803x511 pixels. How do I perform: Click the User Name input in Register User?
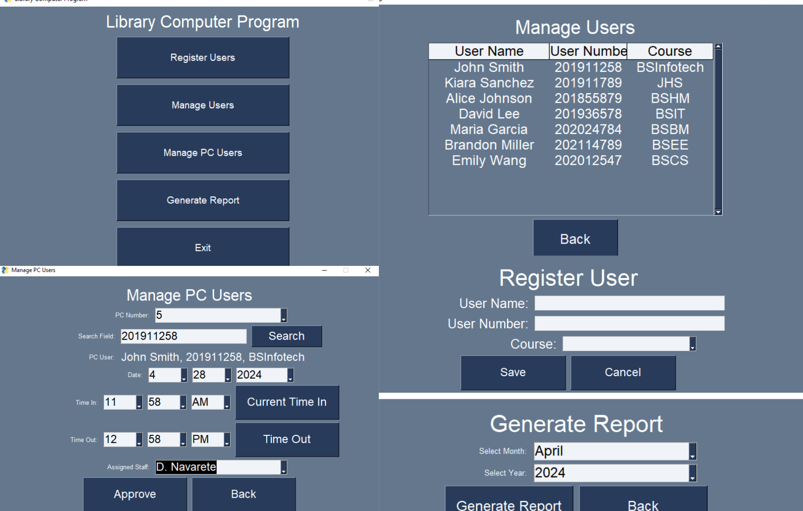[629, 303]
